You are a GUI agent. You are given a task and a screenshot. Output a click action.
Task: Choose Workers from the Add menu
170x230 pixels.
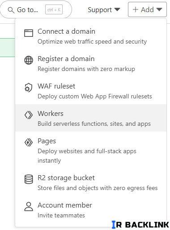pyautogui.click(x=91, y=118)
